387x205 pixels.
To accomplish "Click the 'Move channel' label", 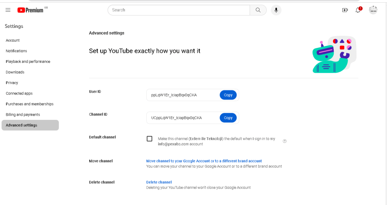I will 101,161.
